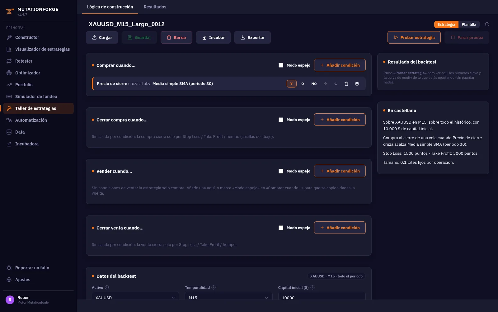
Task: Open the Portfolio page
Action: pyautogui.click(x=38, y=85)
